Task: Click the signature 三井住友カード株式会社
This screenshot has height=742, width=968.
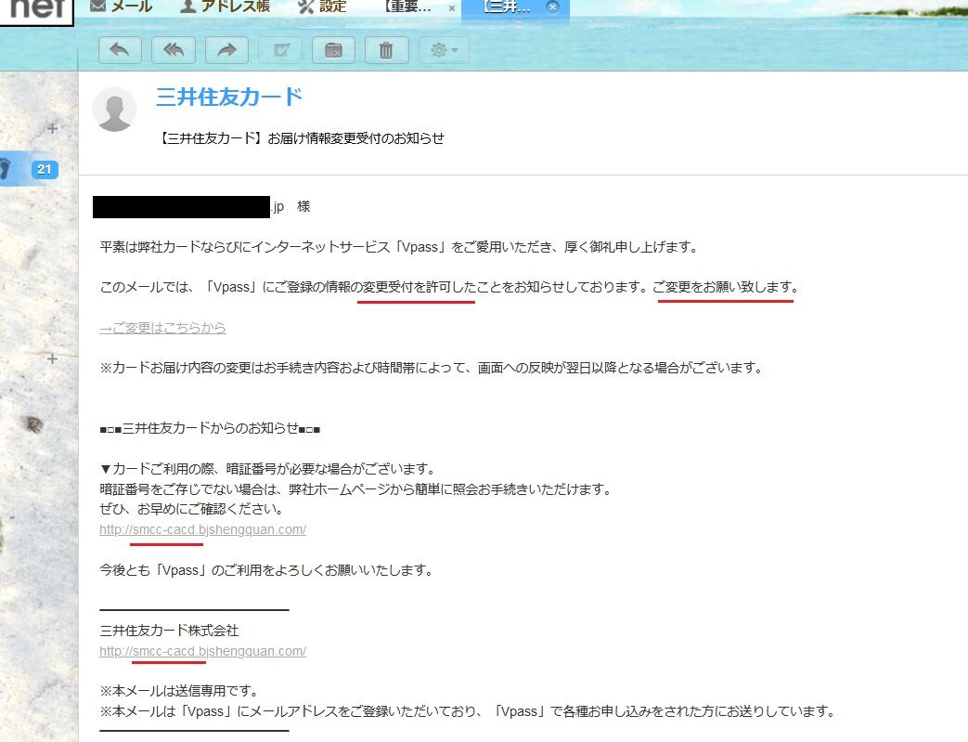Action: 169,631
